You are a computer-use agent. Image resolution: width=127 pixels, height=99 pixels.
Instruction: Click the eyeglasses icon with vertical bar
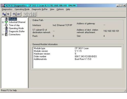[x=14, y=14]
